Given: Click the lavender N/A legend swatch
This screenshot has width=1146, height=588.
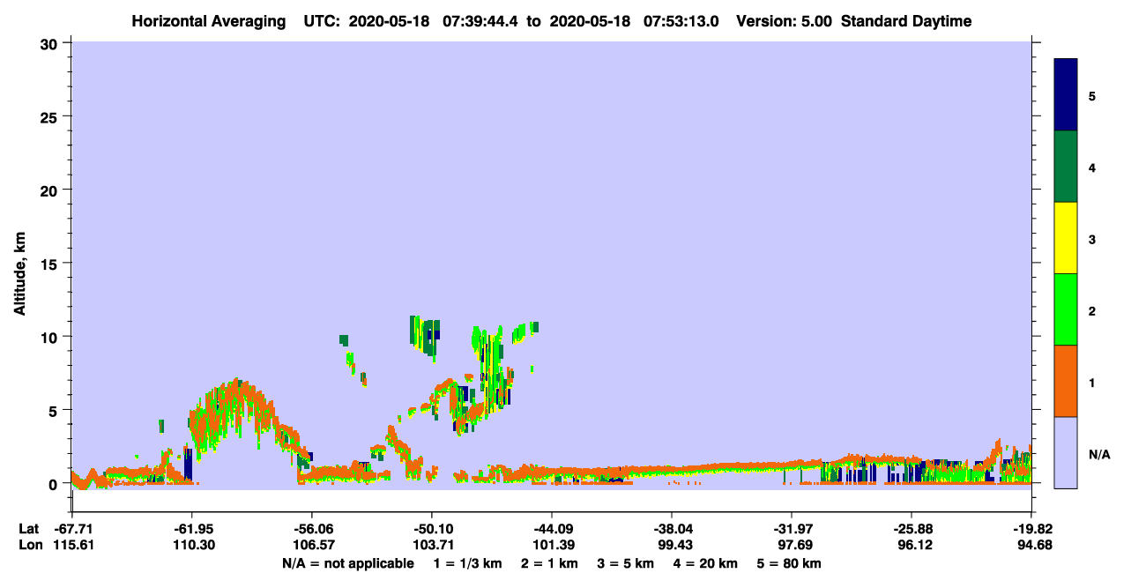Looking at the screenshot, I should click(x=1066, y=452).
